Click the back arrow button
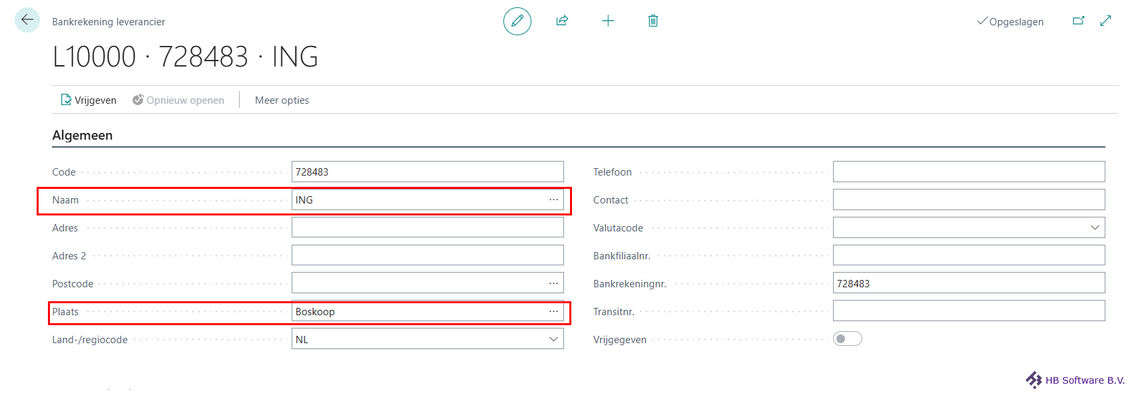The image size is (1132, 393). click(x=27, y=20)
